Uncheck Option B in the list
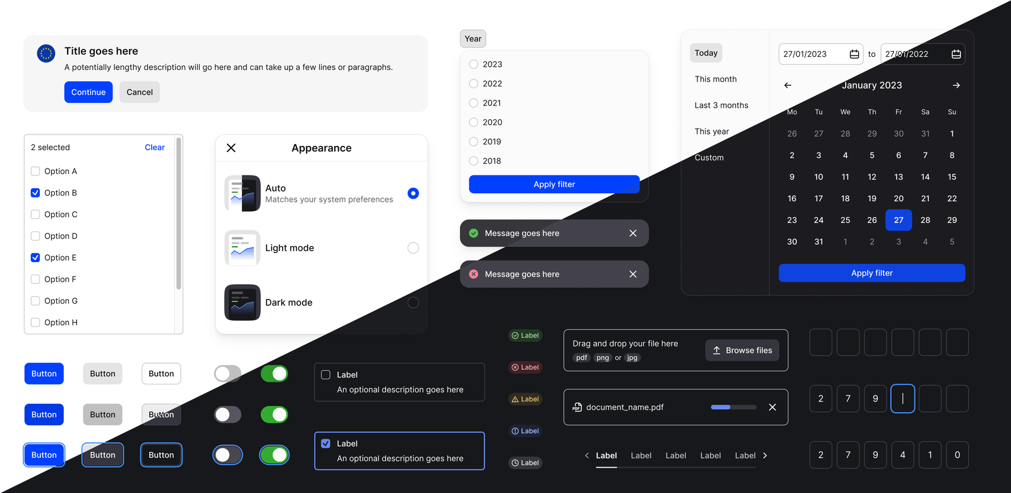This screenshot has width=1011, height=493. 35,193
